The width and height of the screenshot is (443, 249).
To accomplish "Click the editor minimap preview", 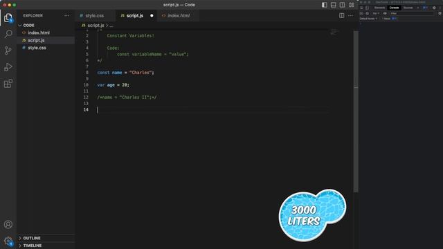I will click(334, 33).
